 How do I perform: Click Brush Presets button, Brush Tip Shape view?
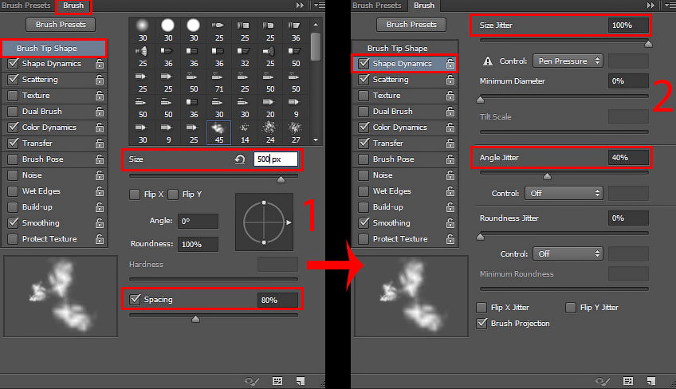[61, 25]
